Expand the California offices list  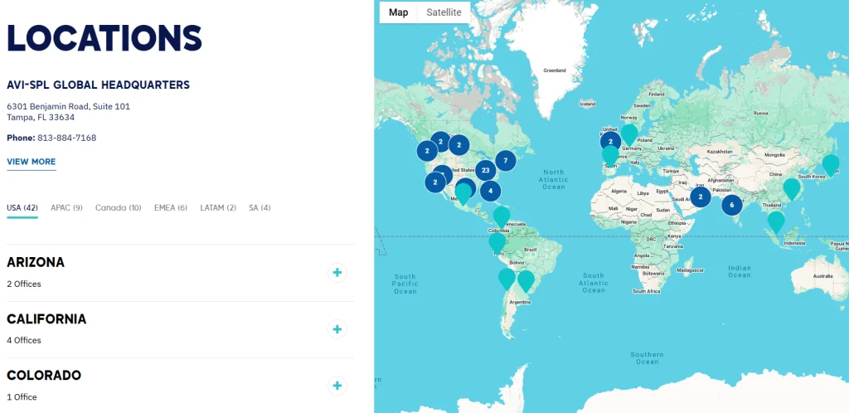[337, 329]
